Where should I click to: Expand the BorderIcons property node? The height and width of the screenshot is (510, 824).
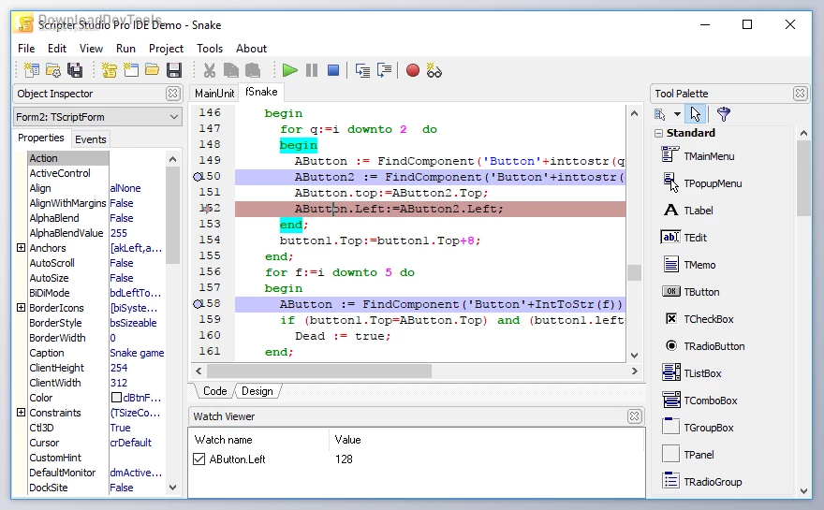[21, 308]
